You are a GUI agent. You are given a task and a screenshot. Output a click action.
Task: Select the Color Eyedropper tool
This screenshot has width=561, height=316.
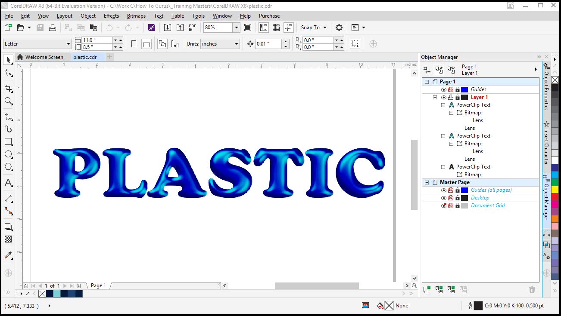[x=8, y=255]
